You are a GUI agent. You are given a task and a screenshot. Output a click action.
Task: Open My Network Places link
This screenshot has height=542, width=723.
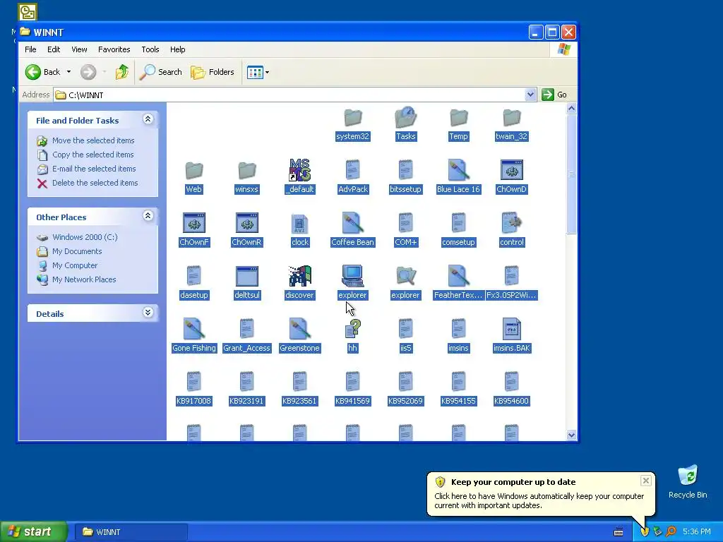click(84, 279)
